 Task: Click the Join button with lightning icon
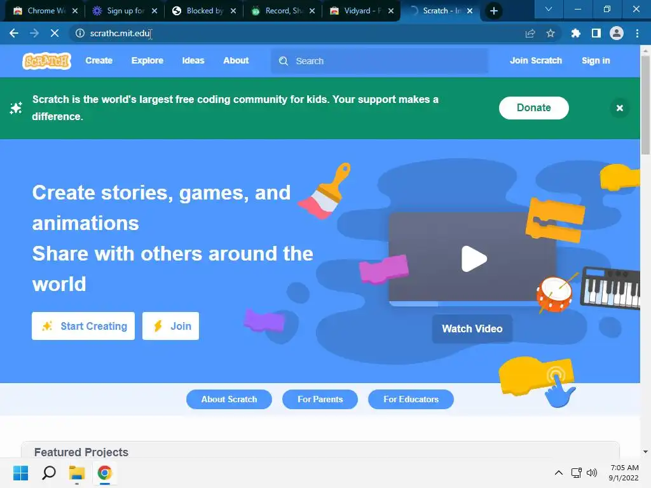(x=170, y=326)
